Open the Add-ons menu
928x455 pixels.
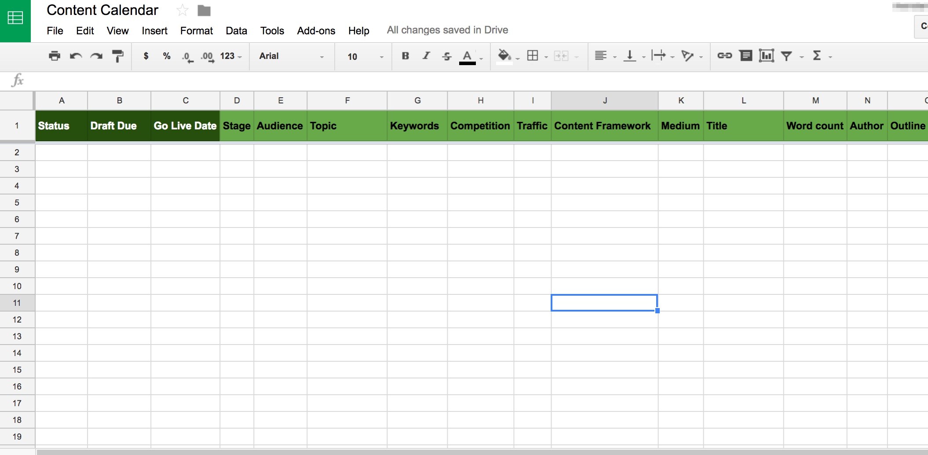point(316,30)
